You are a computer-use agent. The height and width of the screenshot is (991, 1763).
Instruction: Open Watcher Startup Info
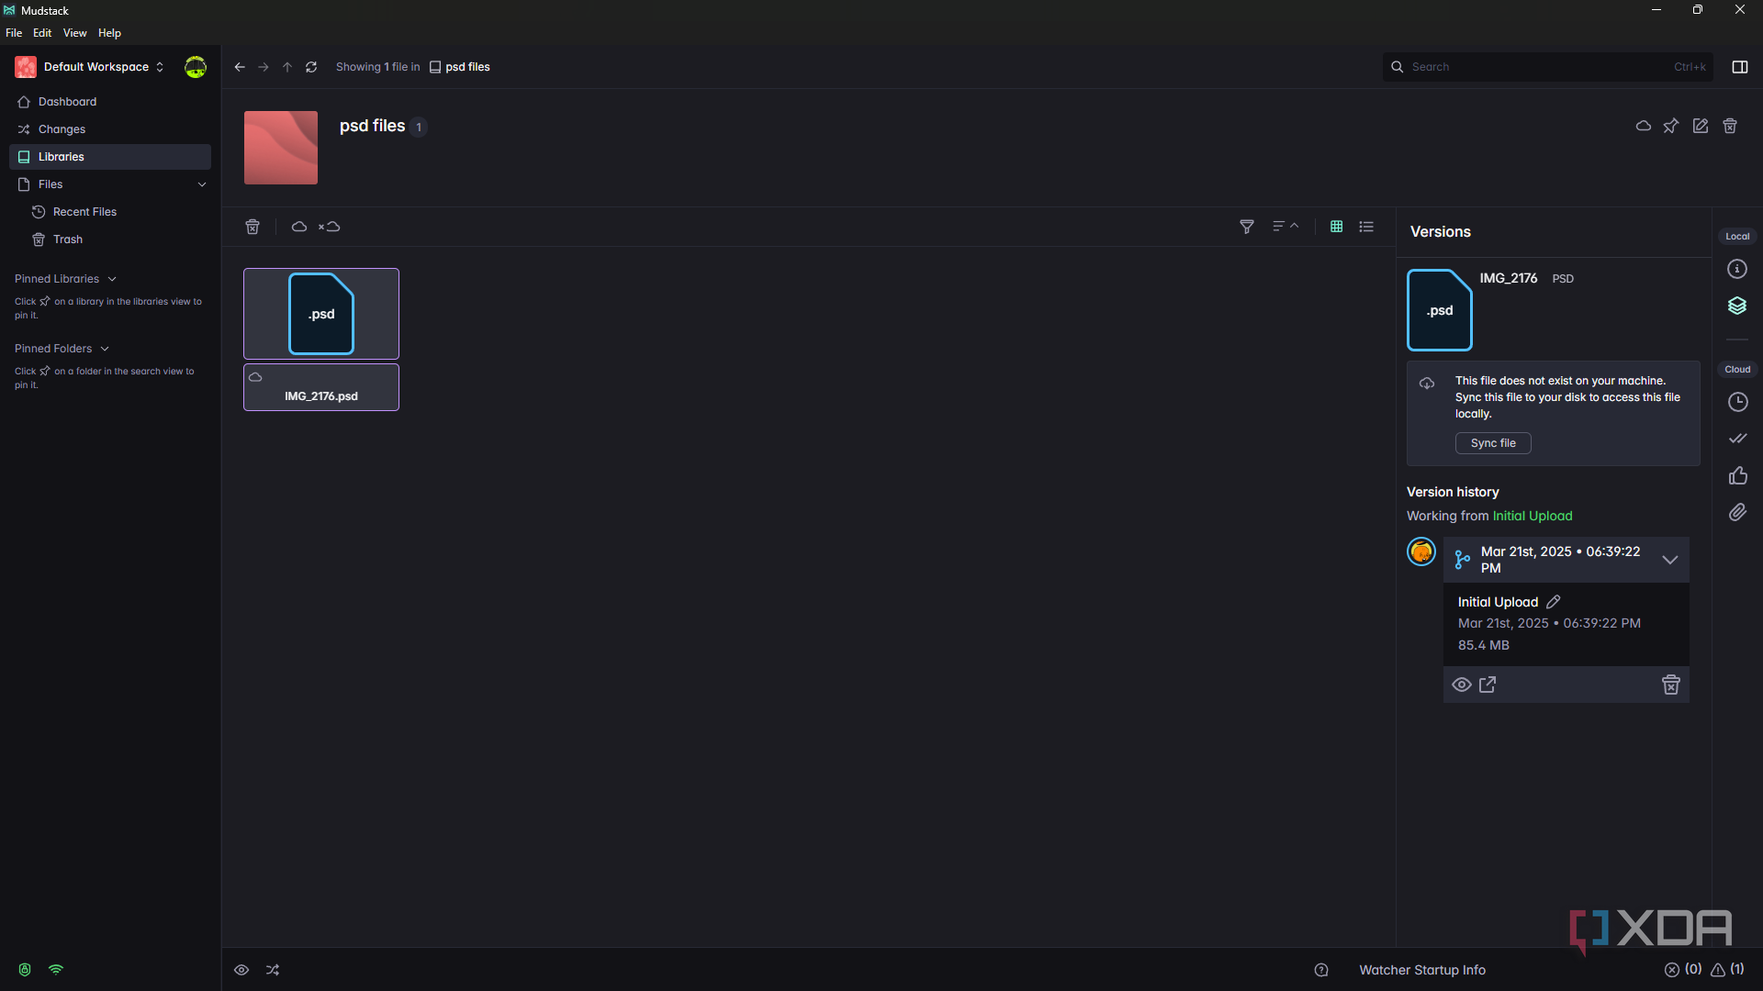1422,970
